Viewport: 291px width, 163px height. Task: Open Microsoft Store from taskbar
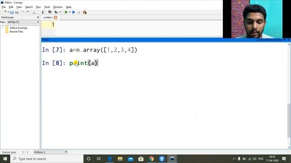pyautogui.click(x=141, y=159)
